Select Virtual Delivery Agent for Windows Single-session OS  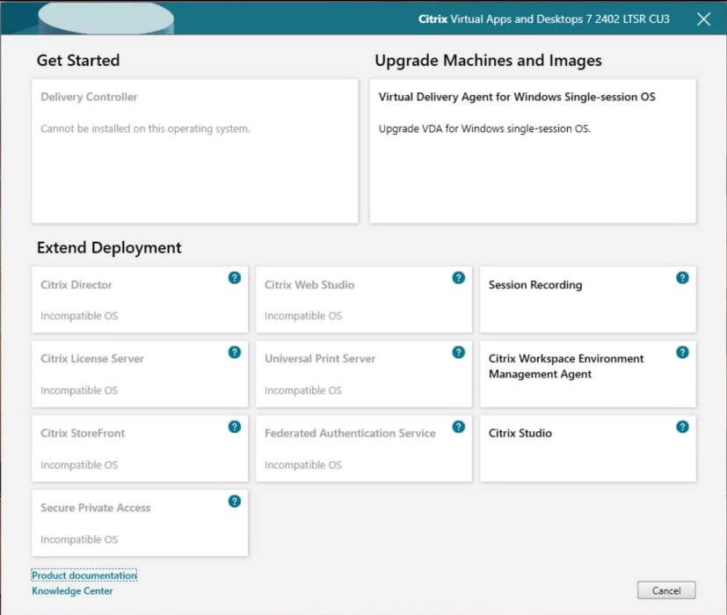[533, 150]
